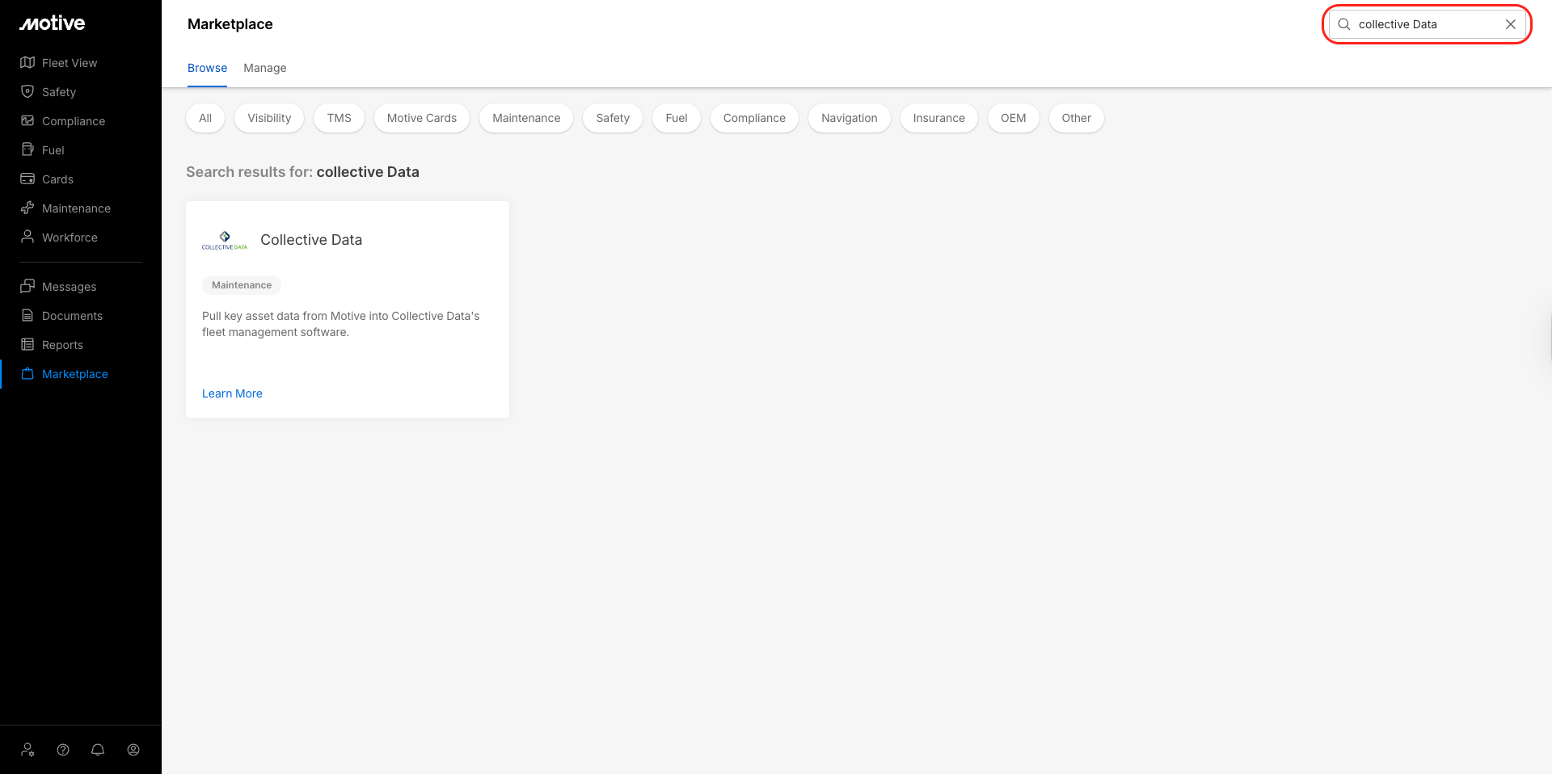Filter by Compliance category chip
This screenshot has width=1552, height=774.
pos(754,118)
